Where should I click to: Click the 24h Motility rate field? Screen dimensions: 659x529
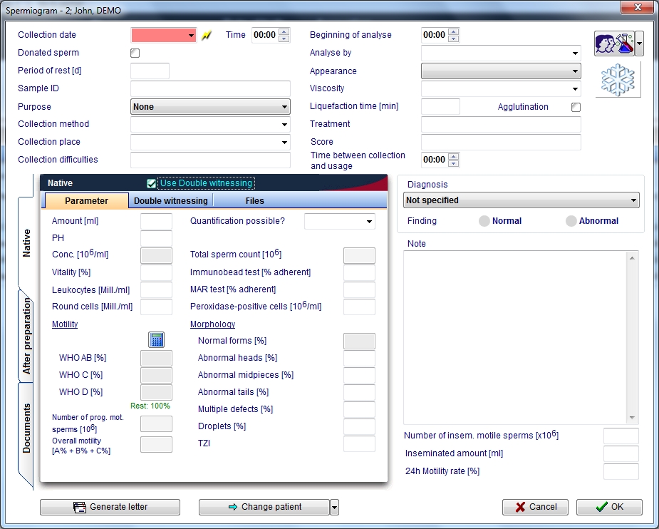[x=621, y=472]
